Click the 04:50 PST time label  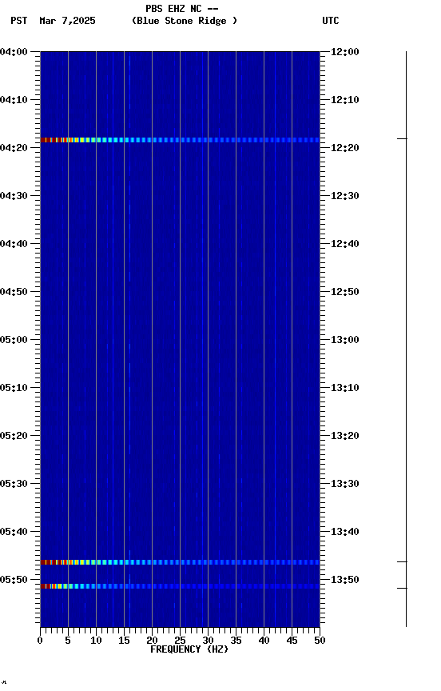(x=14, y=292)
